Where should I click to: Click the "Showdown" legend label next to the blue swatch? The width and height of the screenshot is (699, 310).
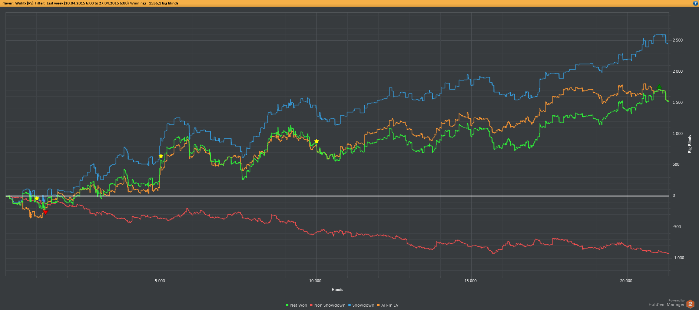363,305
